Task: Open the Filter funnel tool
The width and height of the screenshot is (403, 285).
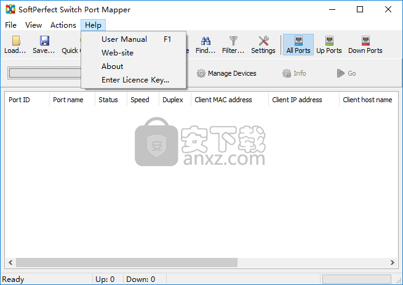Action: (233, 44)
